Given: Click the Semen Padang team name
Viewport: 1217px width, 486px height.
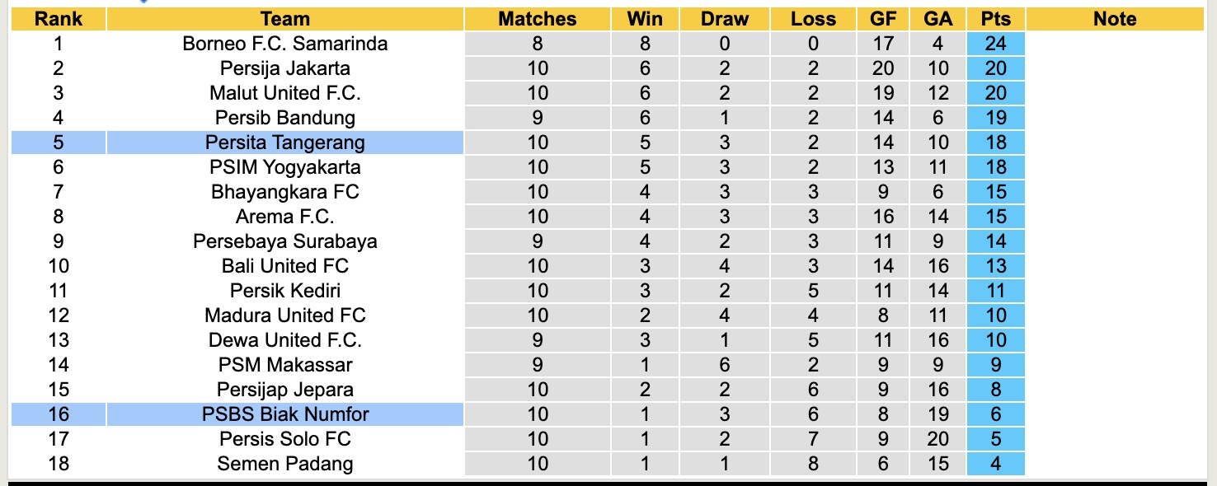Looking at the screenshot, I should point(284,463).
